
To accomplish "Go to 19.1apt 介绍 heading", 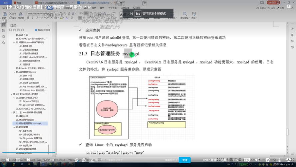I will [x=22, y=35].
